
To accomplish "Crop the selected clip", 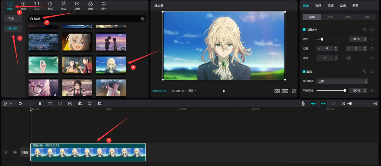I will [x=100, y=104].
